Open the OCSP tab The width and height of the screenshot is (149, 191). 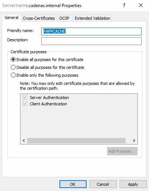[x=64, y=18]
